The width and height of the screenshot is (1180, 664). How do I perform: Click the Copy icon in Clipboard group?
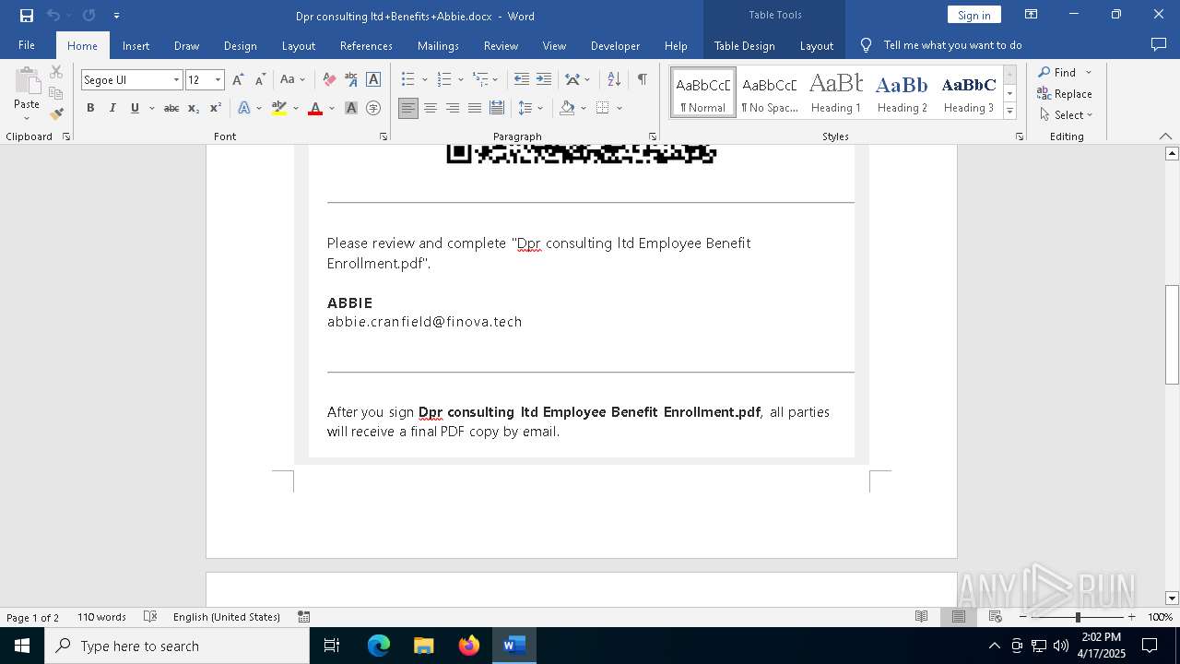pyautogui.click(x=56, y=93)
